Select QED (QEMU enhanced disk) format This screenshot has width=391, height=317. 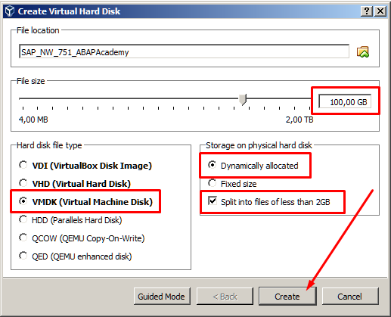pos(76,256)
